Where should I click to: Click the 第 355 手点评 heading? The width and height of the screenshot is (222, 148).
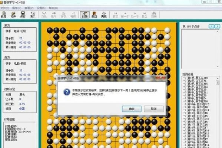click(x=191, y=26)
